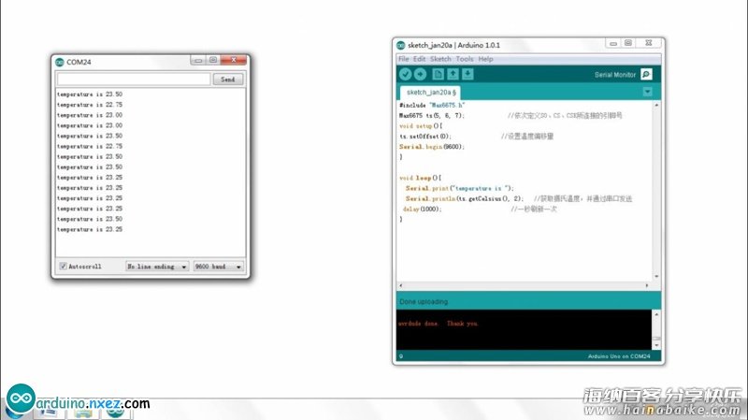Click 'Arduino Uno on COM24' status text
The width and height of the screenshot is (748, 420).
tap(619, 356)
